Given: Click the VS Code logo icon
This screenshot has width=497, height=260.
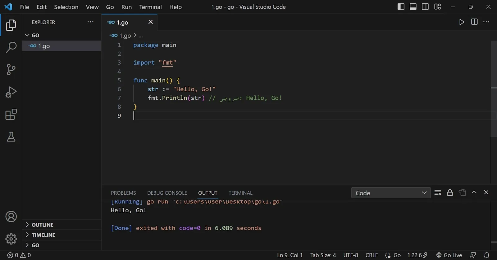Looking at the screenshot, I should point(8,7).
